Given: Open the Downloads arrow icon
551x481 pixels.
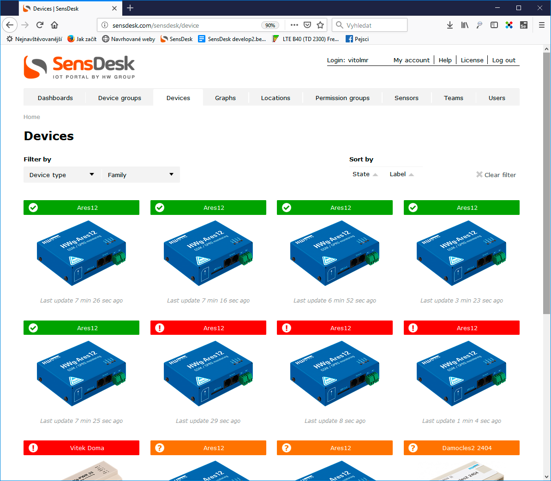Looking at the screenshot, I should click(x=450, y=25).
